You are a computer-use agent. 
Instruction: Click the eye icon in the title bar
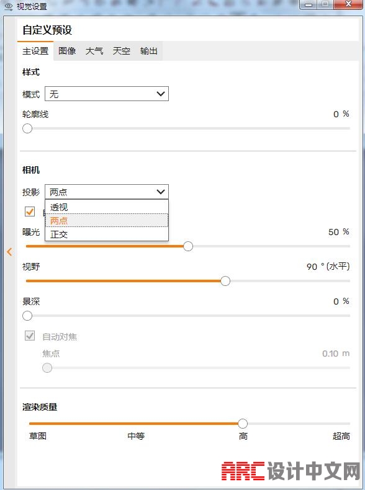click(x=9, y=6)
